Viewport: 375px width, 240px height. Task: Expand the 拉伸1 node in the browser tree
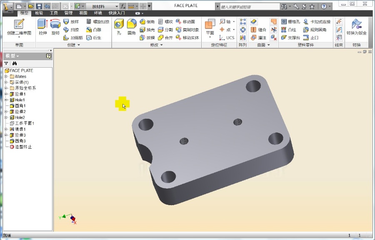coord(6,94)
